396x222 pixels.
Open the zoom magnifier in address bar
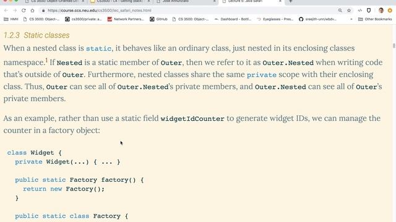tap(340, 10)
